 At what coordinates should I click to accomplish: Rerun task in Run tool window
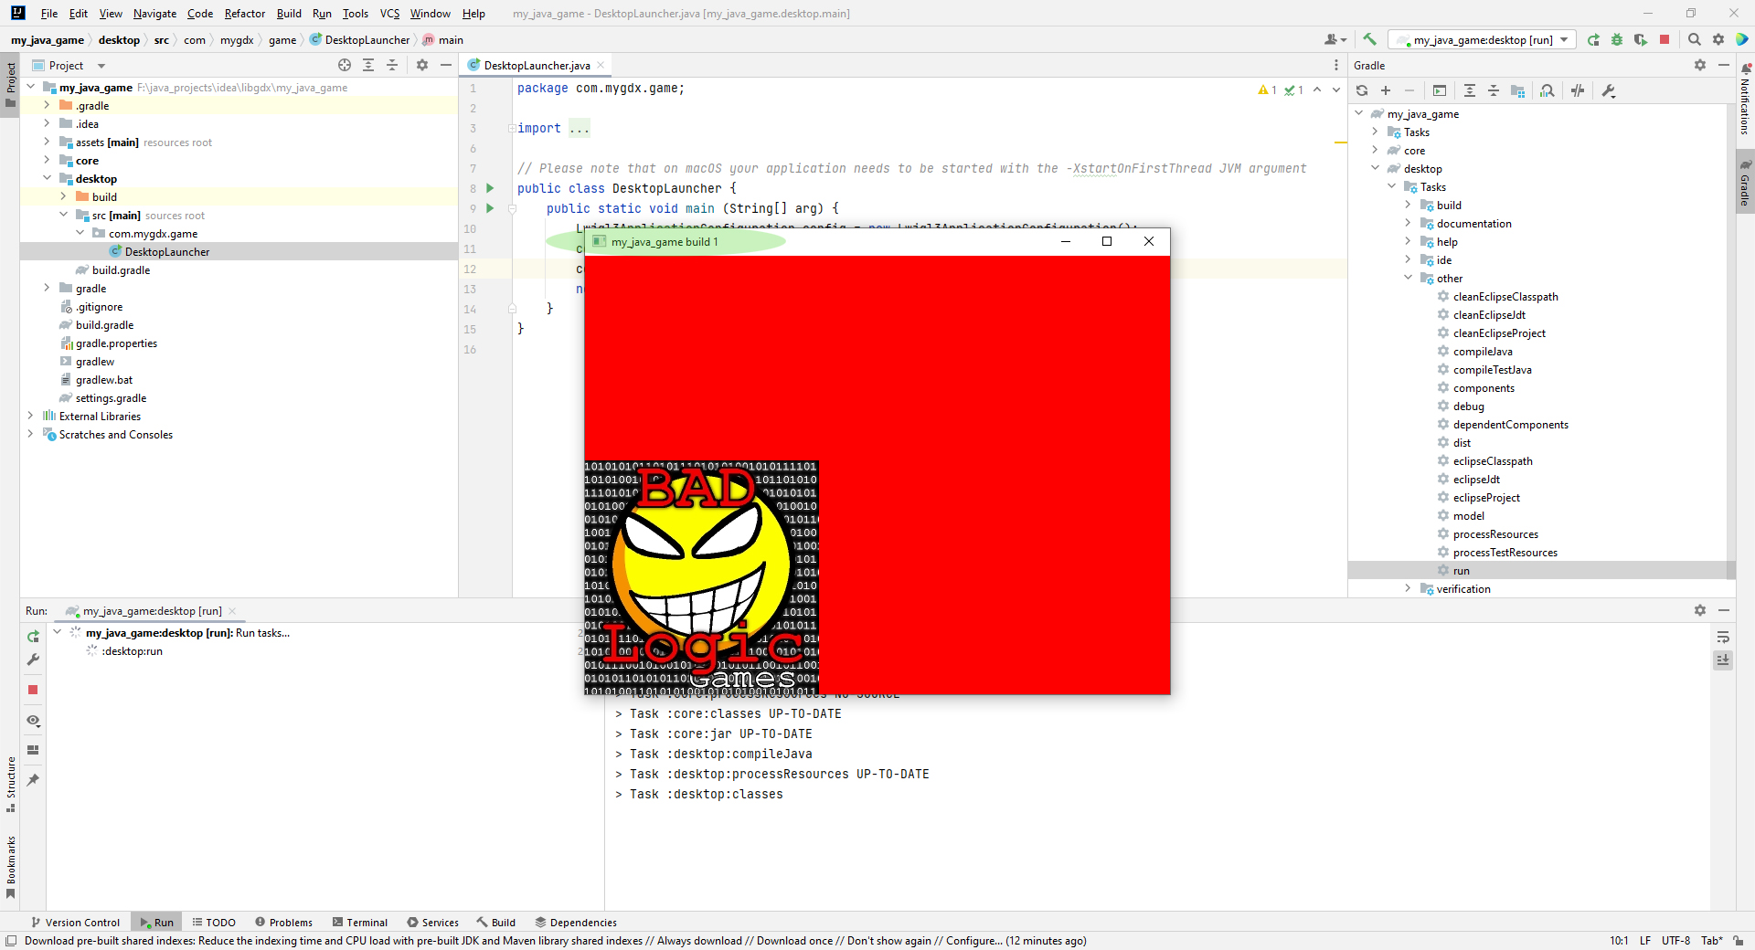(33, 637)
